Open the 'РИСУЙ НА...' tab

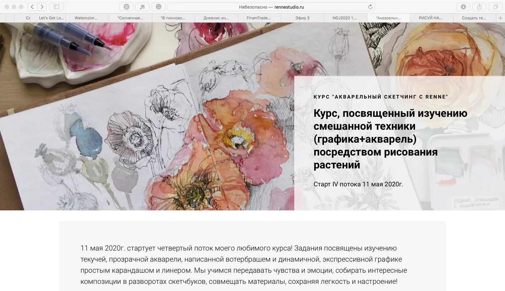pos(431,18)
